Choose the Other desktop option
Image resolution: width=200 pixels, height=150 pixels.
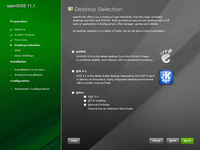[73, 93]
